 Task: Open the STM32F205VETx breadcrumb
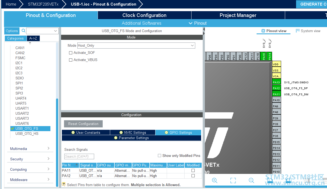tap(43, 4)
